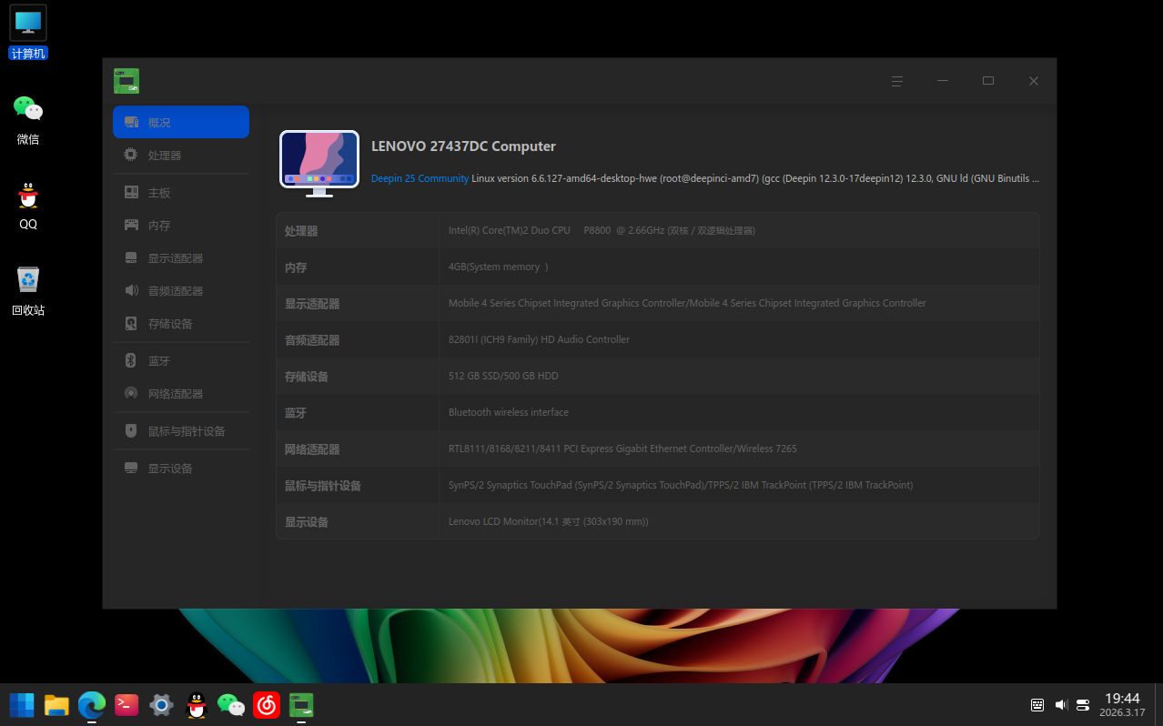Select the 概况 overview sidebar icon
Viewport: 1163px width, 726px height.
coord(131,122)
